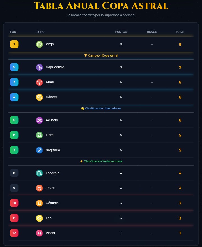Click the name Cáncer
This screenshot has height=247, width=202.
[51, 97]
